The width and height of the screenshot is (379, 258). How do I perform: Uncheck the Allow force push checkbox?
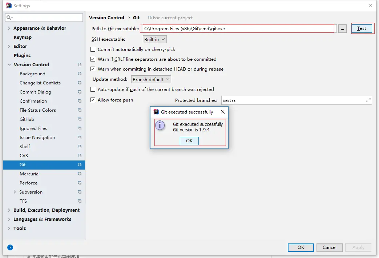[x=93, y=100]
